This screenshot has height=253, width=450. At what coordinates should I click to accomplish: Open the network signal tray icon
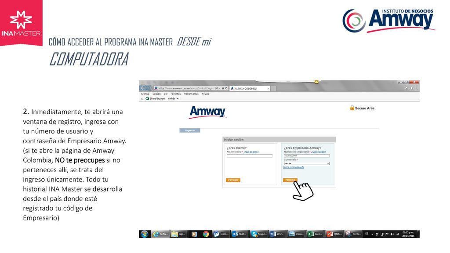click(397, 235)
